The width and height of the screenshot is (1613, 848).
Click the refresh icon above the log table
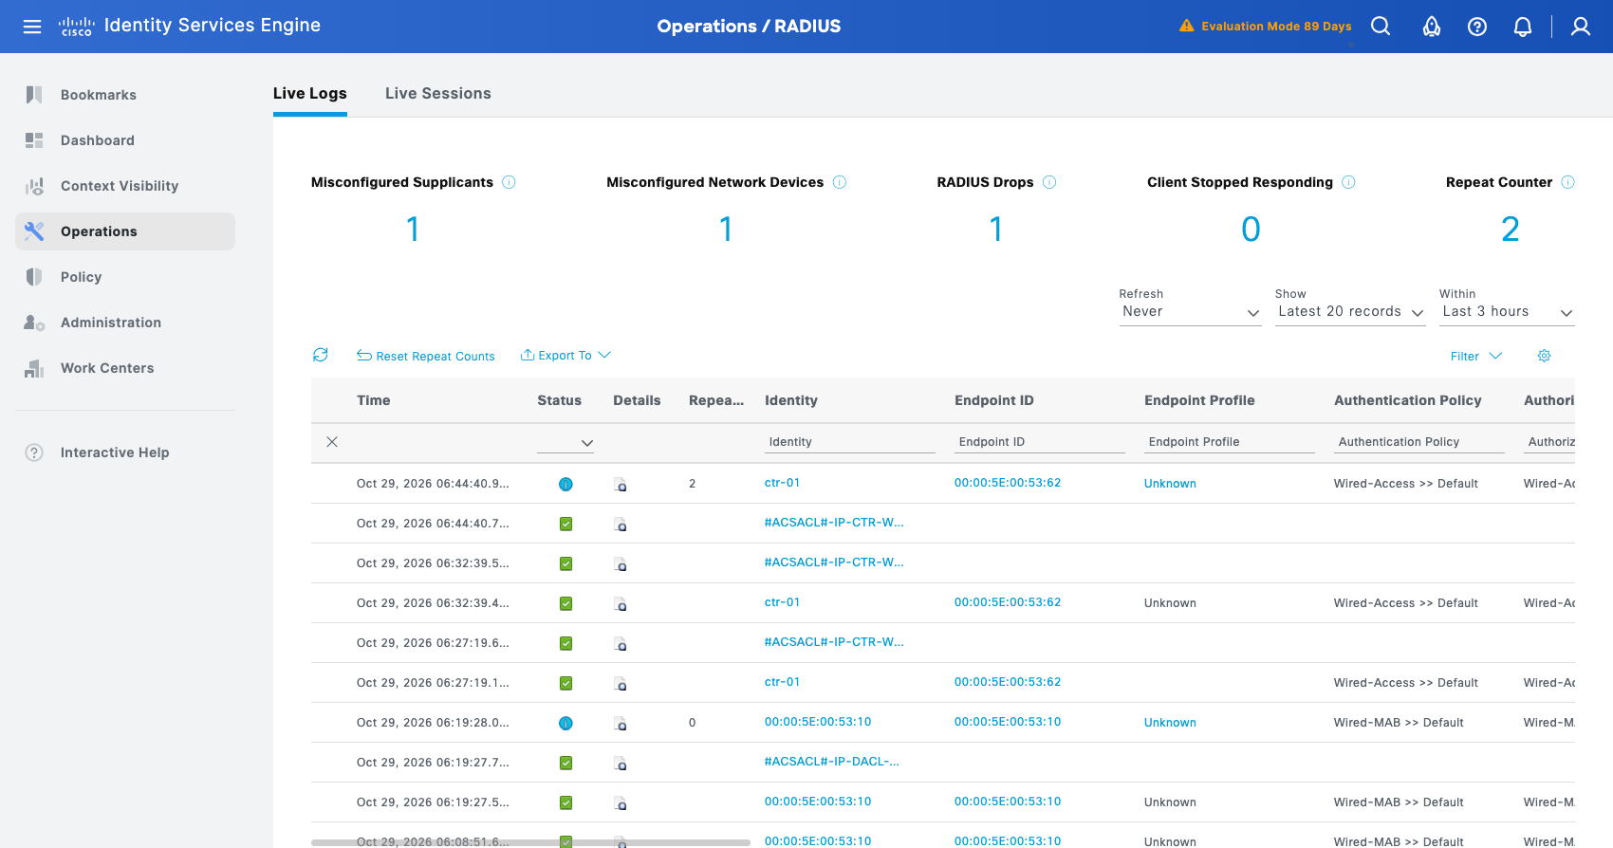point(321,355)
